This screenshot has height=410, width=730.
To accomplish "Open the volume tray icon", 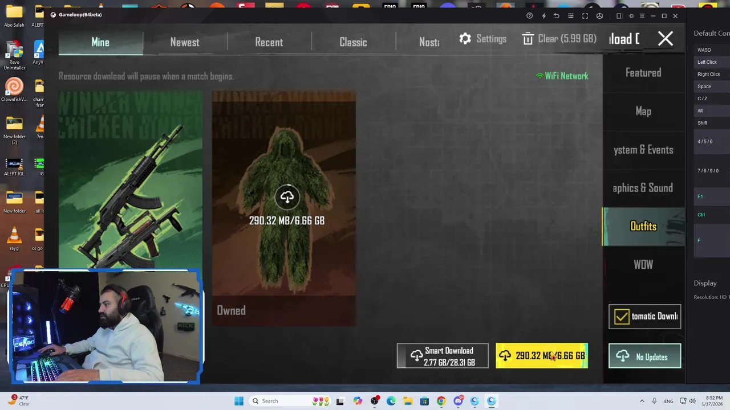I will pos(693,401).
